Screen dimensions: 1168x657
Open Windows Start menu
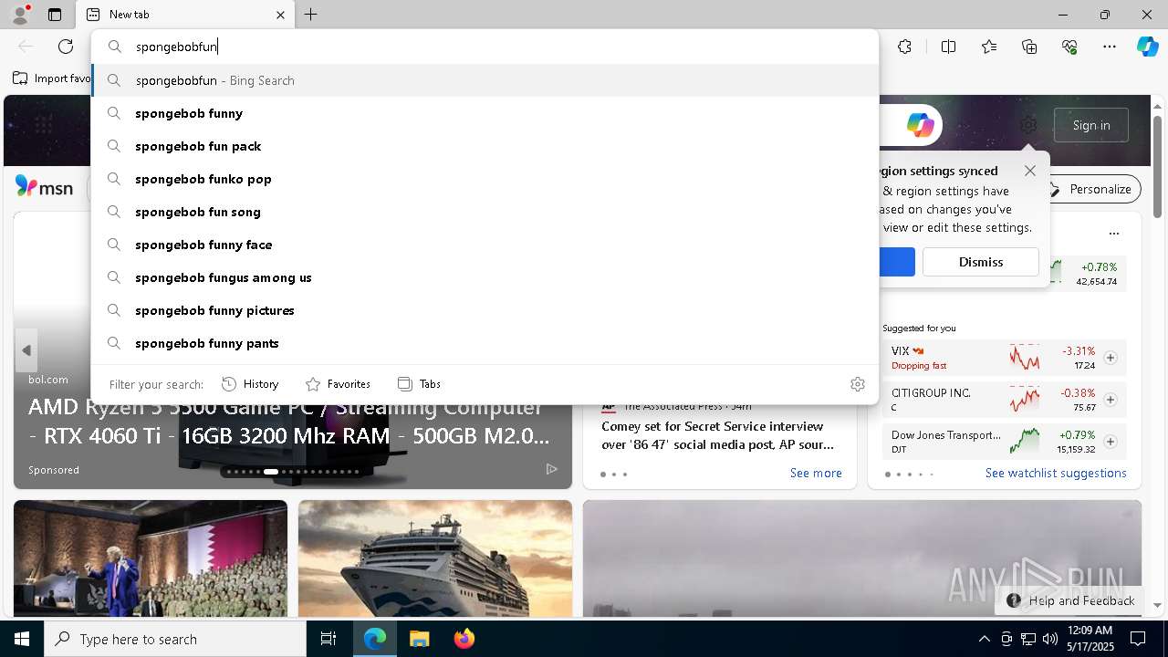point(22,639)
